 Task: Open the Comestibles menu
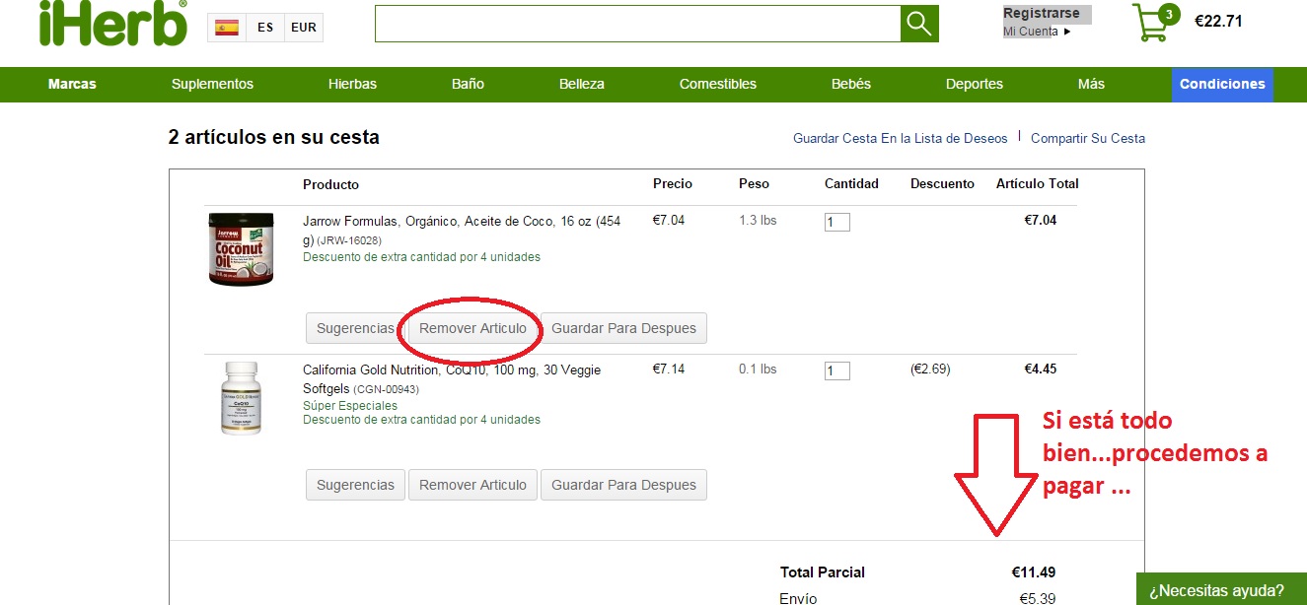click(718, 84)
